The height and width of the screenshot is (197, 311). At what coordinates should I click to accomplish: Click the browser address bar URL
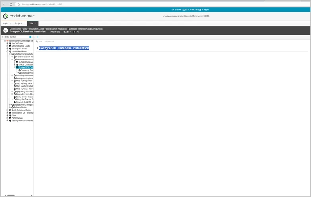(42, 4)
